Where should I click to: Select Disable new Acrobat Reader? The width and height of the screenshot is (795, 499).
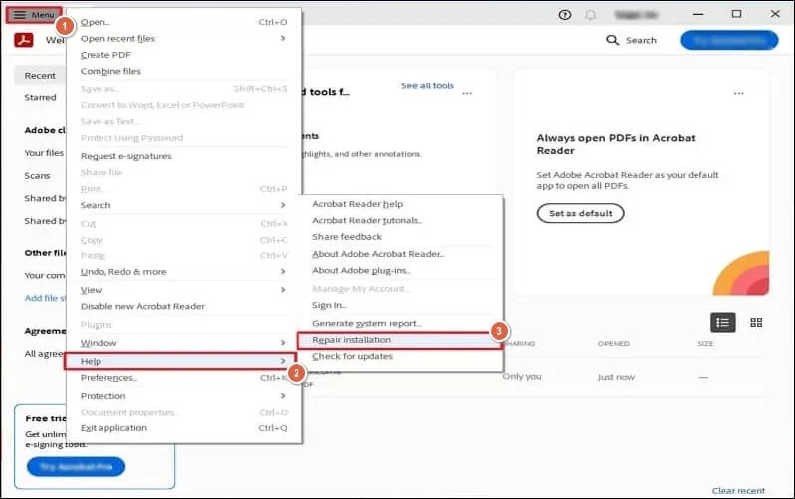click(183, 306)
